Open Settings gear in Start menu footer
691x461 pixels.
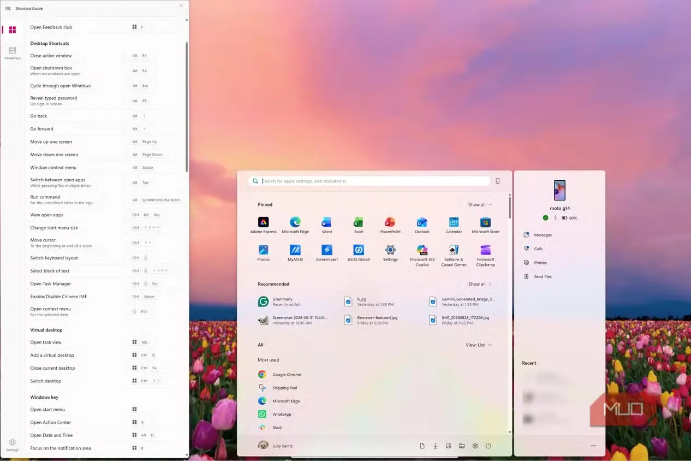[475, 446]
